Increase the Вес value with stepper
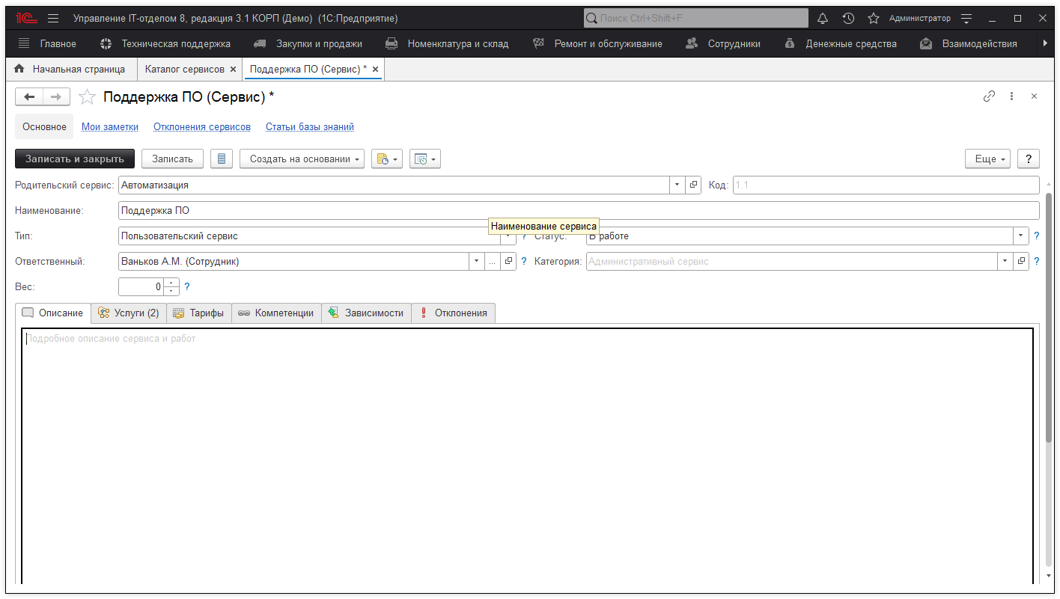 (172, 283)
